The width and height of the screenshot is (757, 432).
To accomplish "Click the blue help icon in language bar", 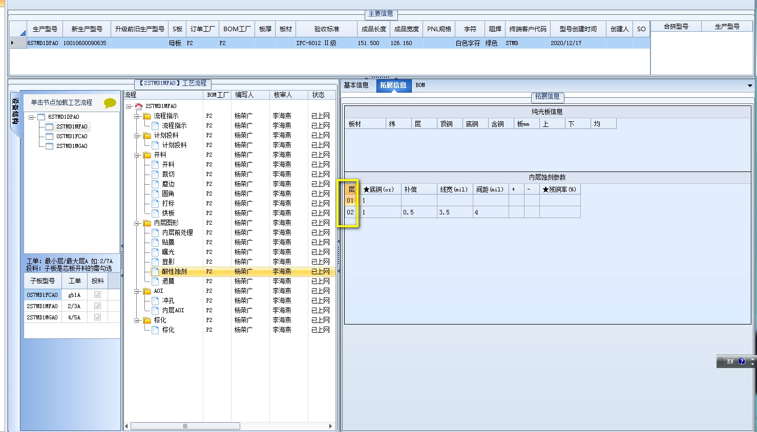I will point(741,361).
